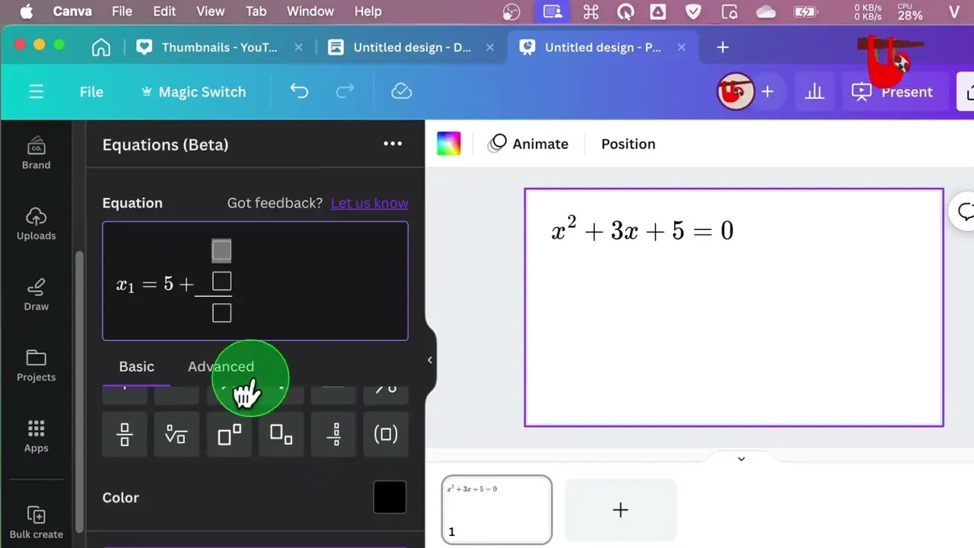Open the Apps sidebar section
The height and width of the screenshot is (548, 974).
click(36, 436)
